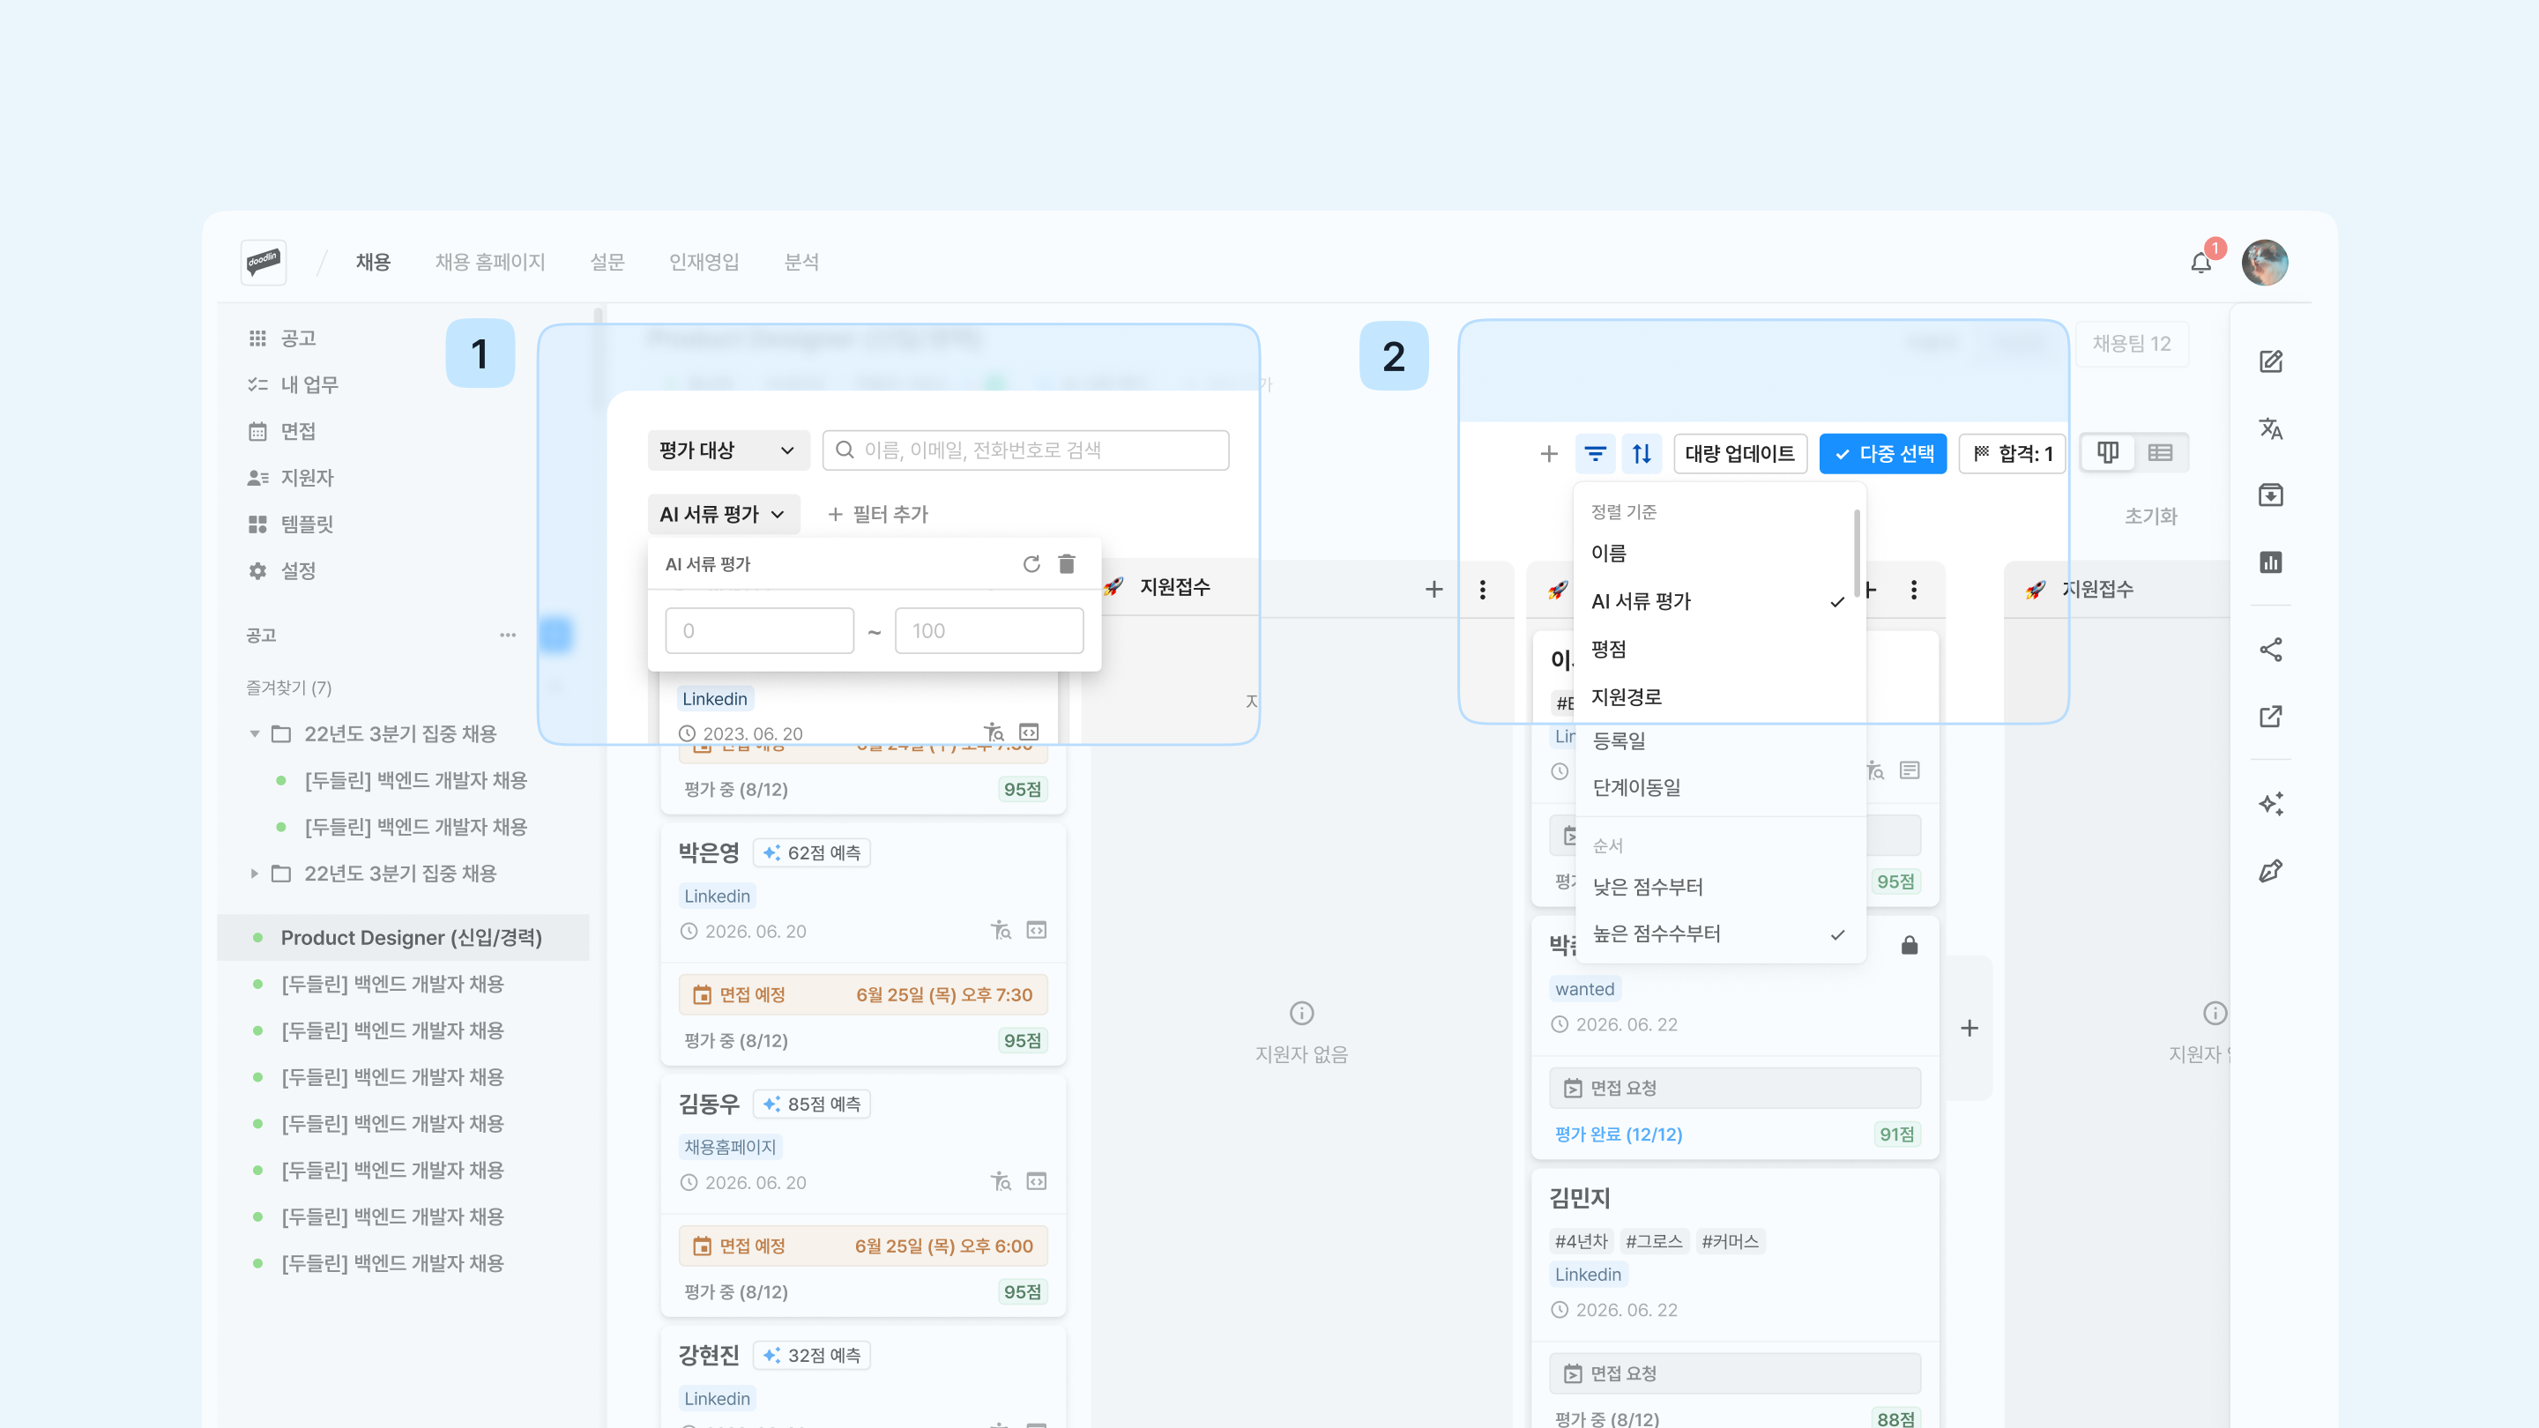
Task: Switch to table list view
Action: tap(2161, 452)
